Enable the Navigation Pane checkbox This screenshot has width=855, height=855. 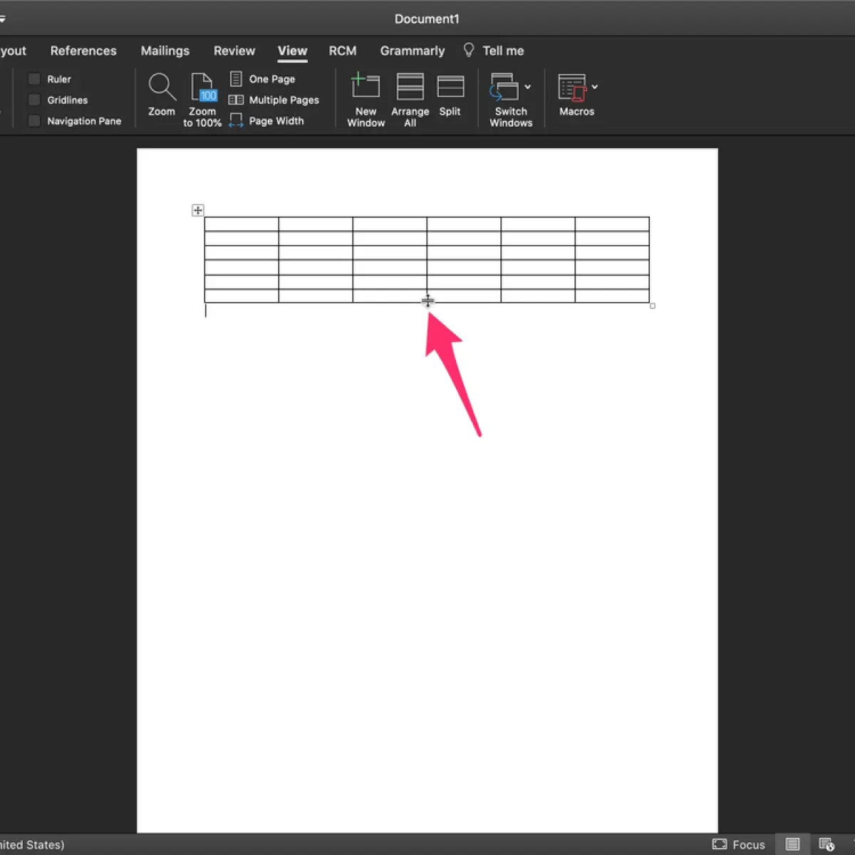(34, 121)
